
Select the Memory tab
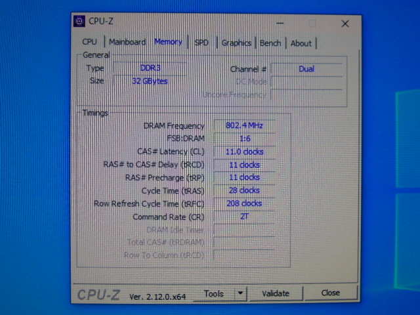click(x=168, y=42)
